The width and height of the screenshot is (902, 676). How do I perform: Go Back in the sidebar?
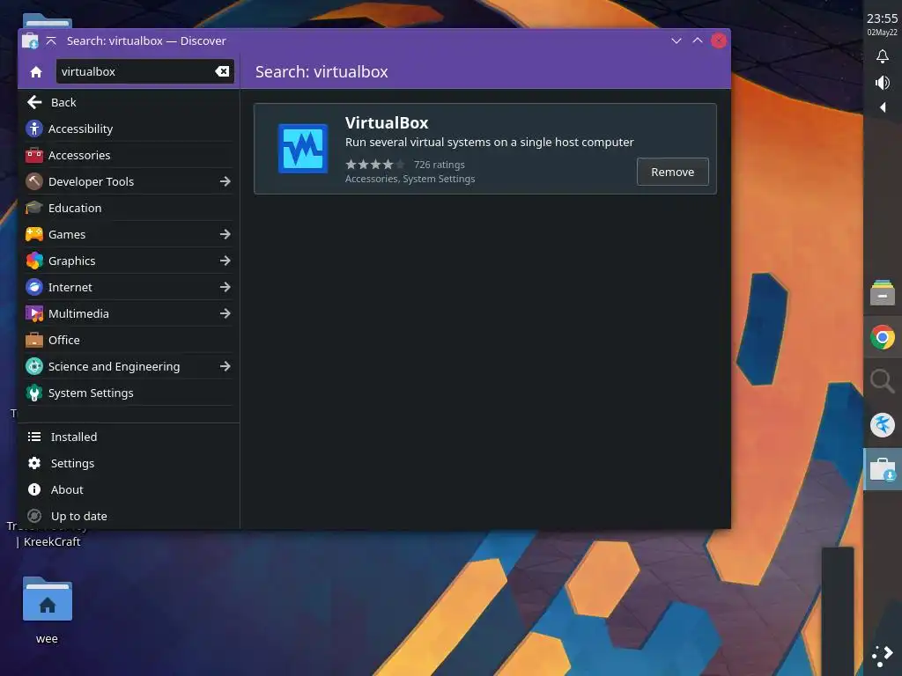(129, 102)
